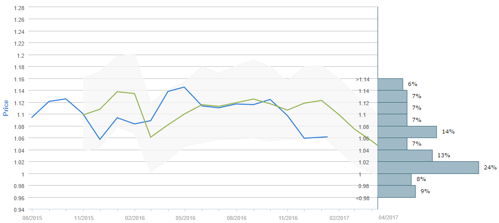Click the 02/2016 axis date

135,217
